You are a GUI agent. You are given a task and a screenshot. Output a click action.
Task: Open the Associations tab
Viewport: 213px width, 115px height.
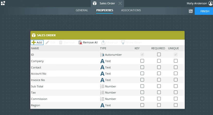(131, 10)
